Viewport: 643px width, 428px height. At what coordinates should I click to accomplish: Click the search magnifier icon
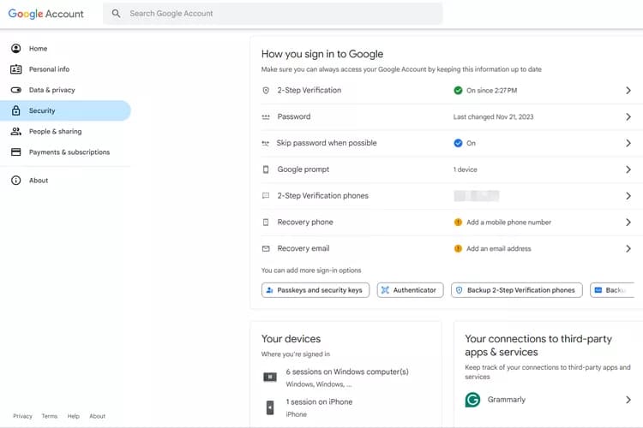(x=116, y=14)
